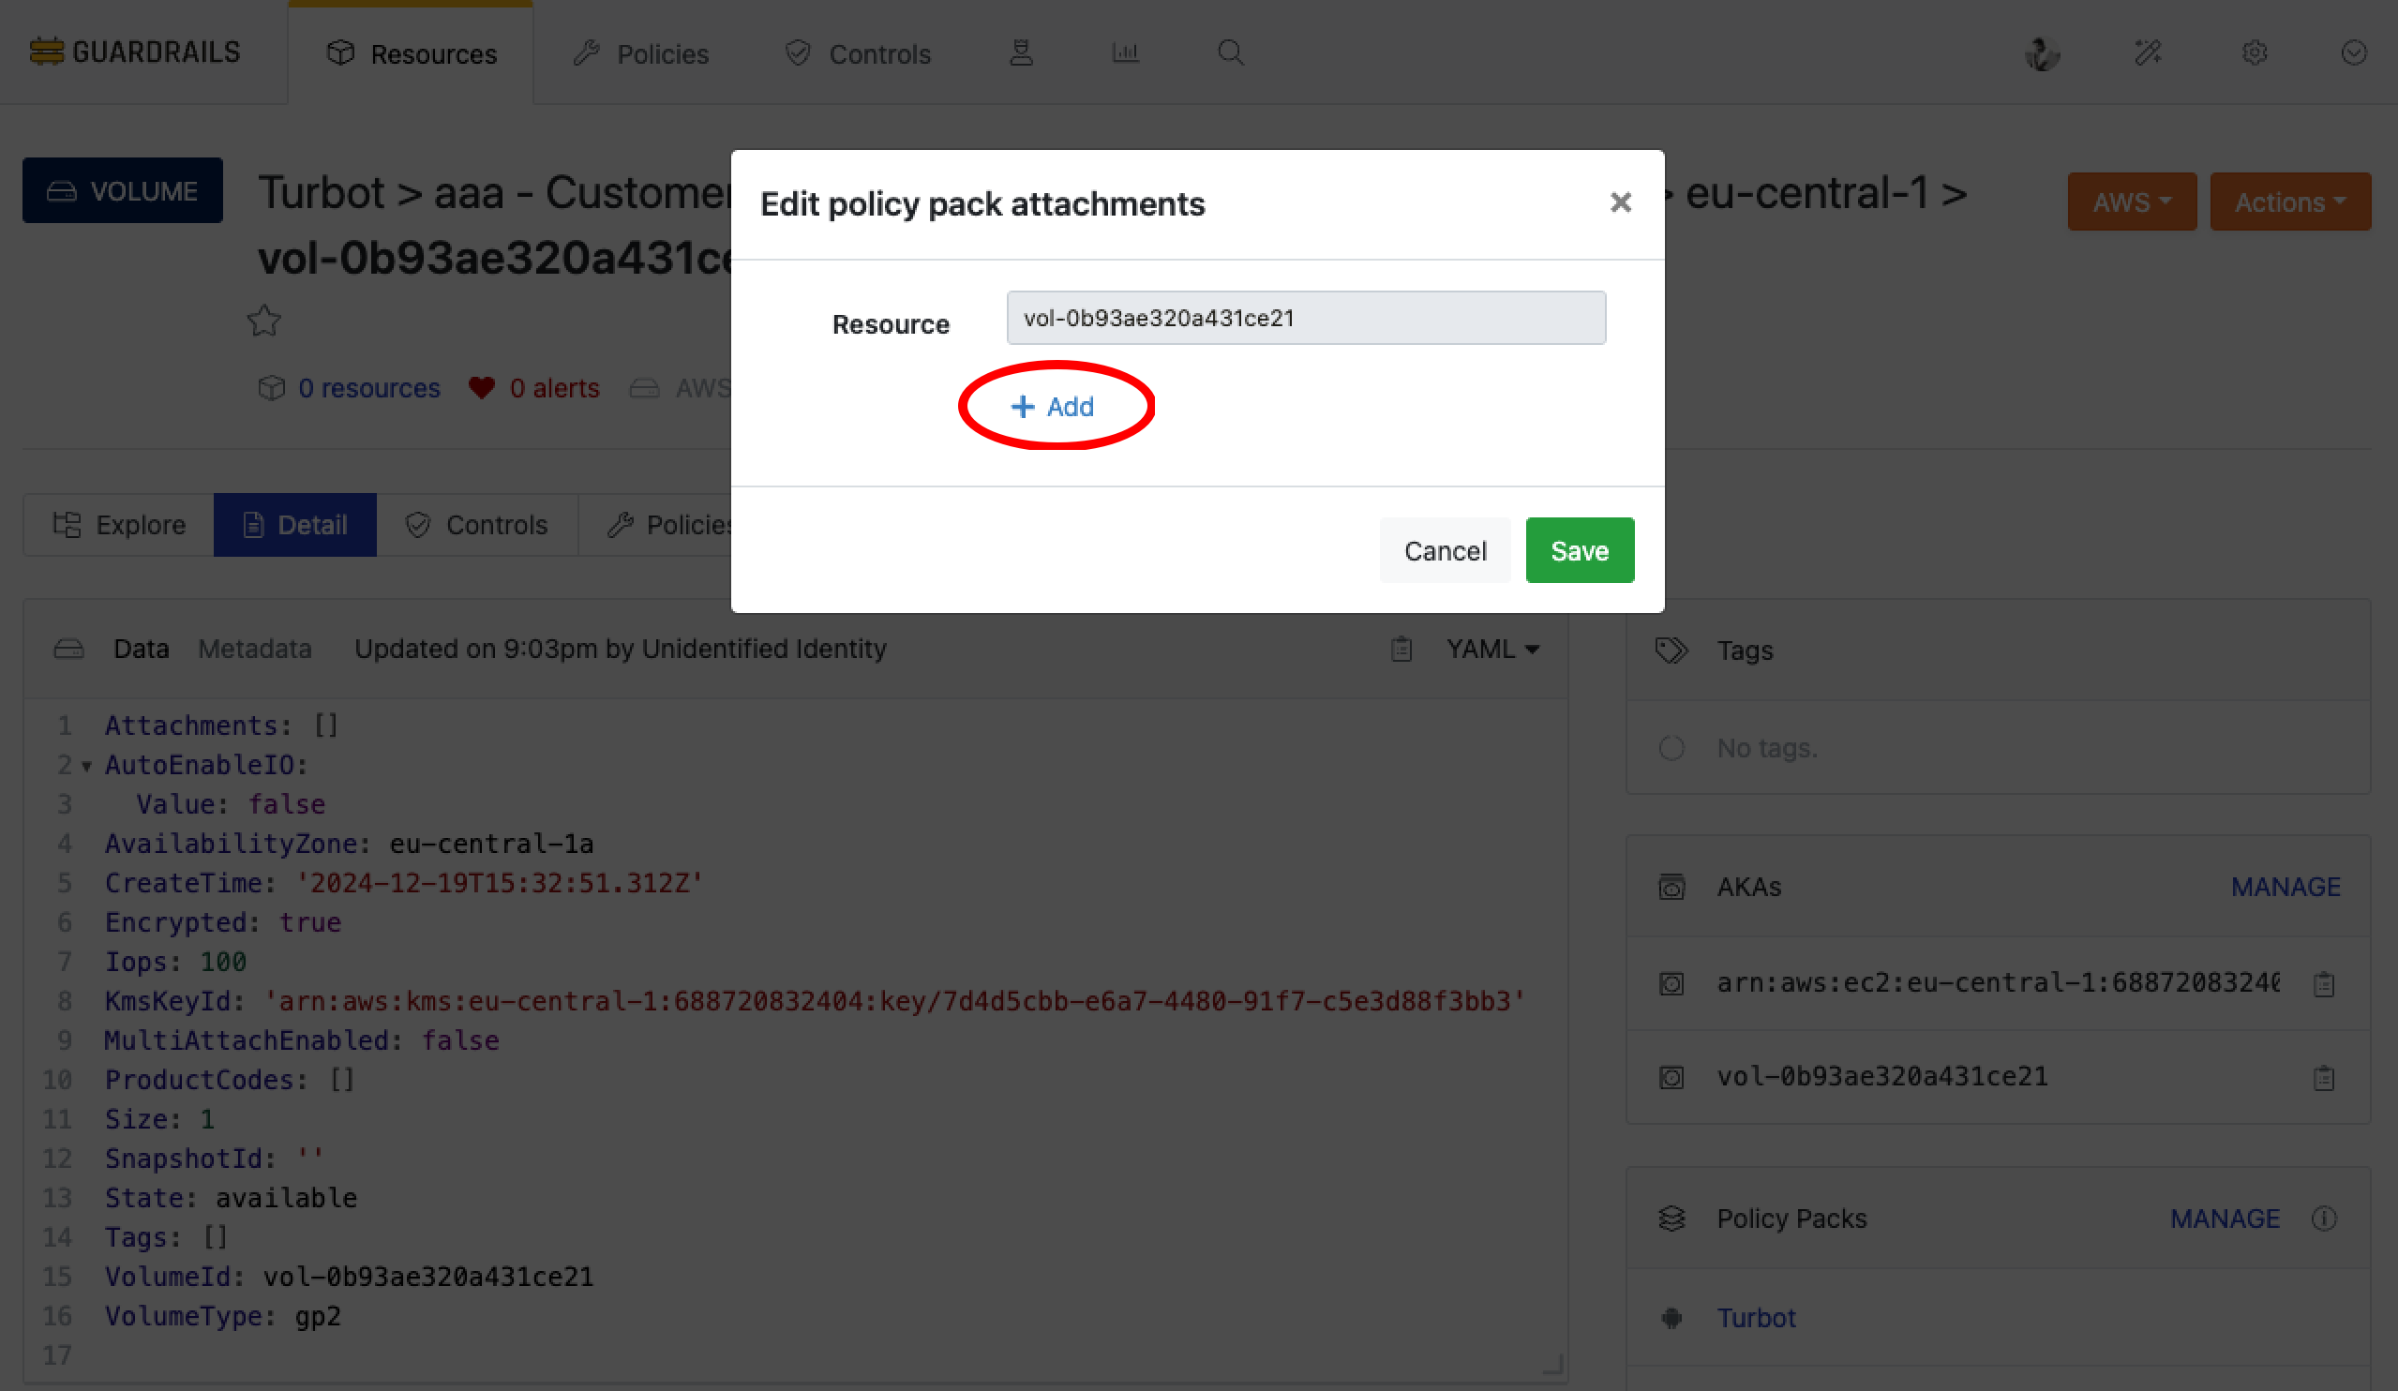Viewport: 2398px width, 1391px height.
Task: Open the directory identity icon in navbar
Action: click(1021, 52)
